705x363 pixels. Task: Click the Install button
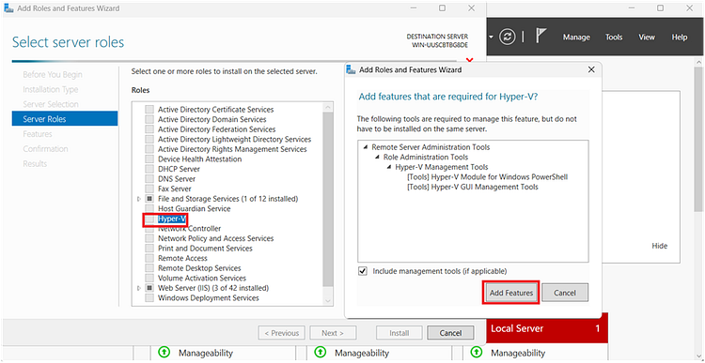tap(399, 333)
